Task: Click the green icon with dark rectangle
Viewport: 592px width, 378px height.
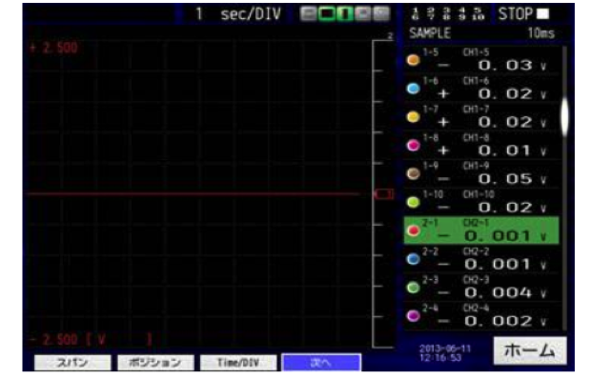Action: coord(327,14)
